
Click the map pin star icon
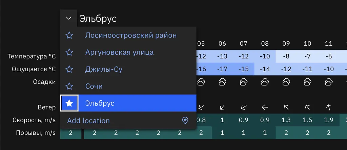(x=185, y=121)
